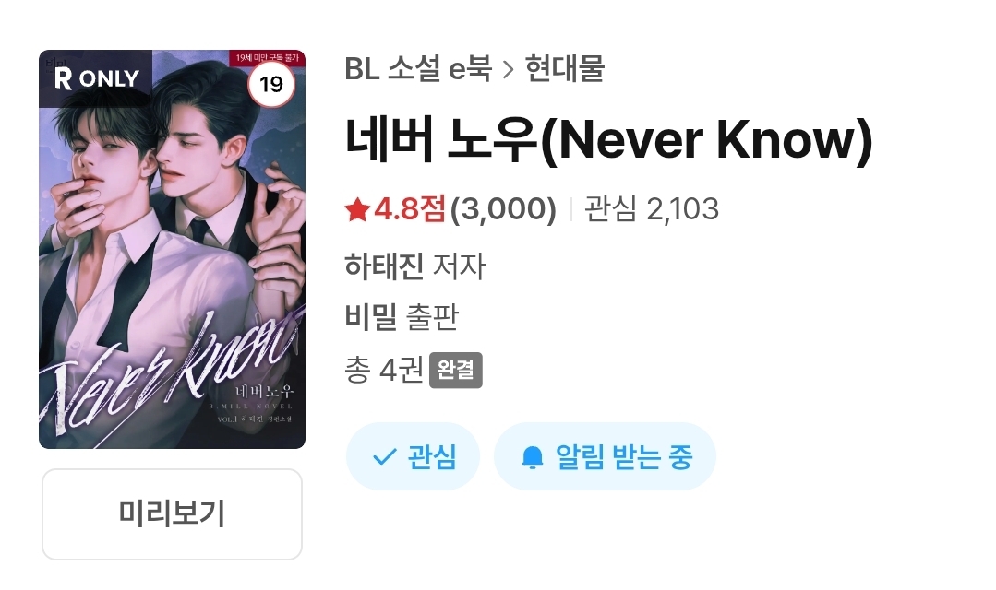996x590 pixels.
Task: Click the 완결 completed badge
Action: 455,370
